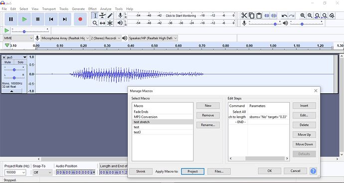344x183 pixels.
Task: Click the Fit Project to Width icon
Action: (325, 15)
